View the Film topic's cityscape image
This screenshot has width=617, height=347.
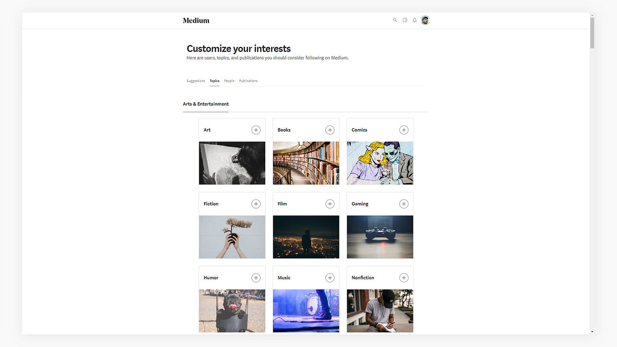tap(306, 236)
